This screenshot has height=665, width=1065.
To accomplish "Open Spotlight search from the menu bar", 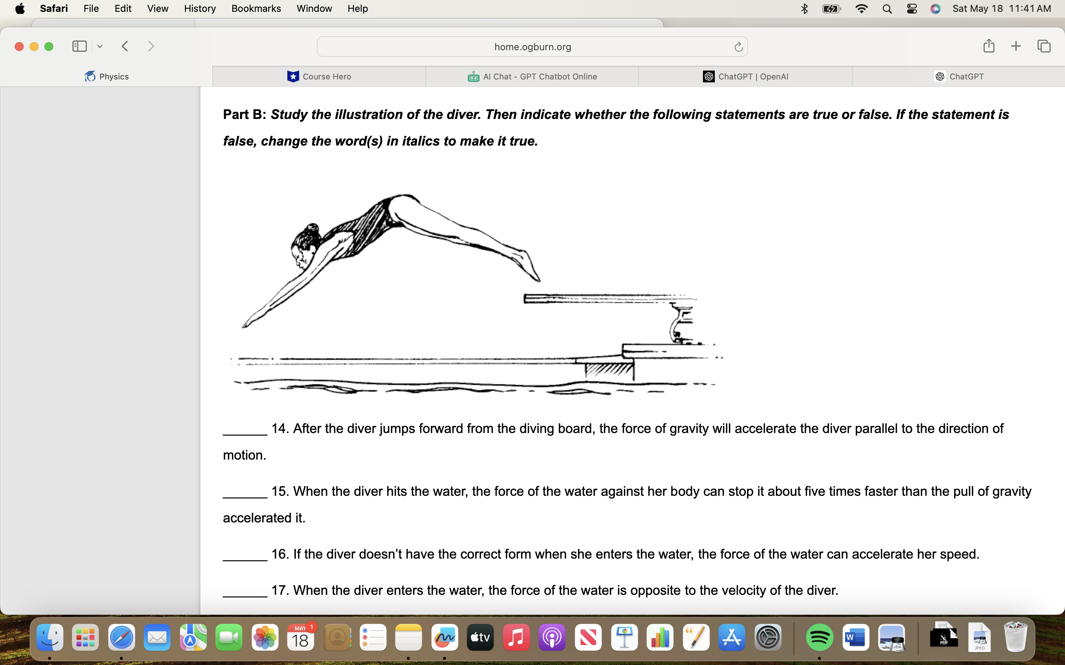I will coord(887,8).
